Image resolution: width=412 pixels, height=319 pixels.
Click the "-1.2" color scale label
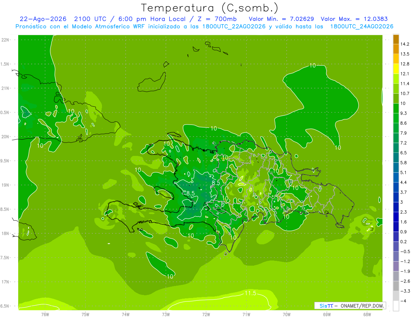pyautogui.click(x=405, y=262)
